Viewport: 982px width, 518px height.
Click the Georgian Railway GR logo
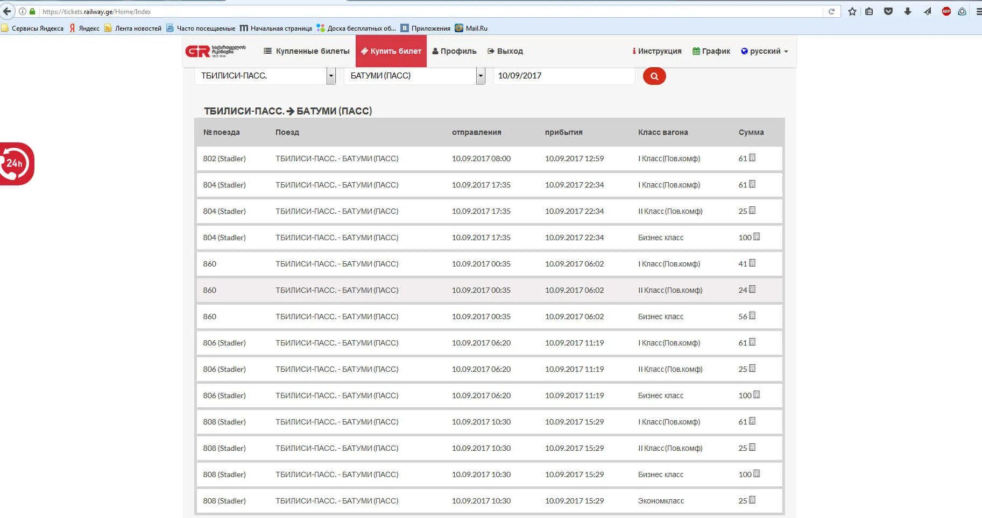click(x=215, y=51)
